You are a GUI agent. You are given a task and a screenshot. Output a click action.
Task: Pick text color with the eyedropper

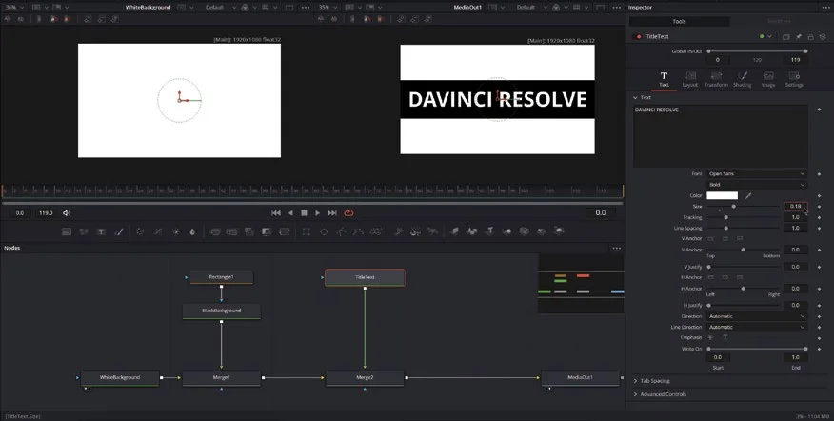747,196
